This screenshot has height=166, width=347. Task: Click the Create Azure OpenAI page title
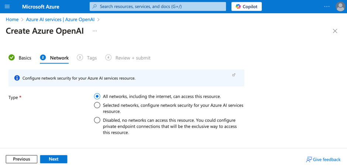point(45,31)
